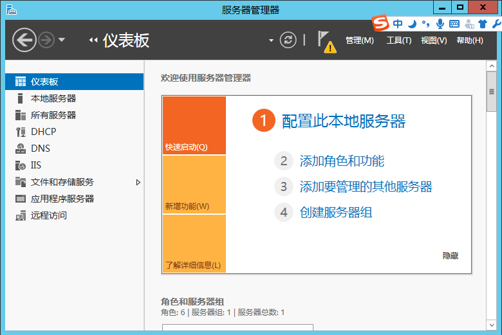Open the Sogou skin shirt icon

(x=483, y=24)
